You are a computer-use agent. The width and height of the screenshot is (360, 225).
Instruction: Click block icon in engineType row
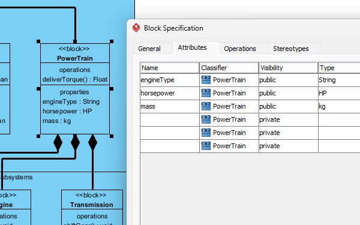[x=206, y=80]
